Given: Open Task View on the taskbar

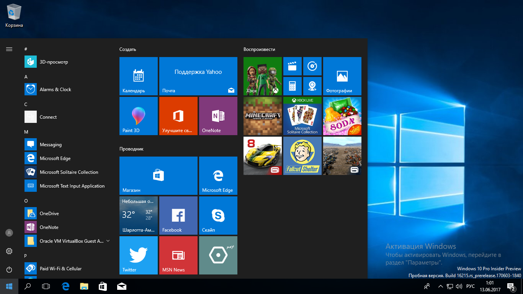Looking at the screenshot, I should (x=46, y=286).
